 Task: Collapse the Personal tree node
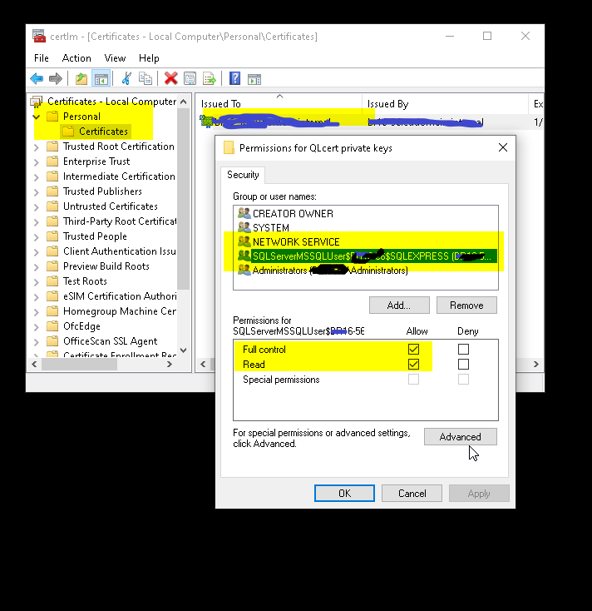37,117
